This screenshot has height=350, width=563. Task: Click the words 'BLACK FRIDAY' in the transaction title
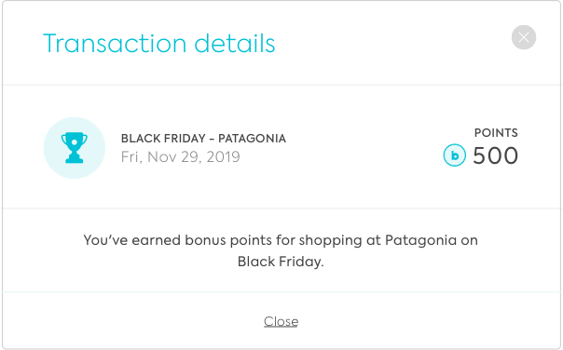pyautogui.click(x=163, y=139)
